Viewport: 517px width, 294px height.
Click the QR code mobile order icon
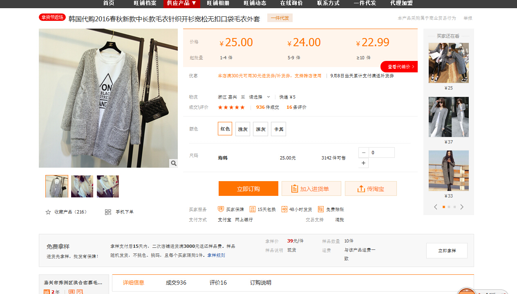108,212
